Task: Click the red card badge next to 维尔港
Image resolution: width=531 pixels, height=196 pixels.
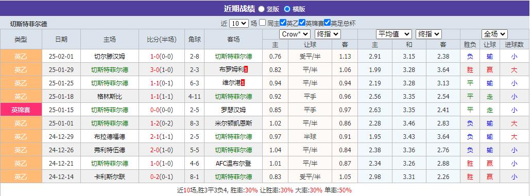Action: click(x=243, y=83)
